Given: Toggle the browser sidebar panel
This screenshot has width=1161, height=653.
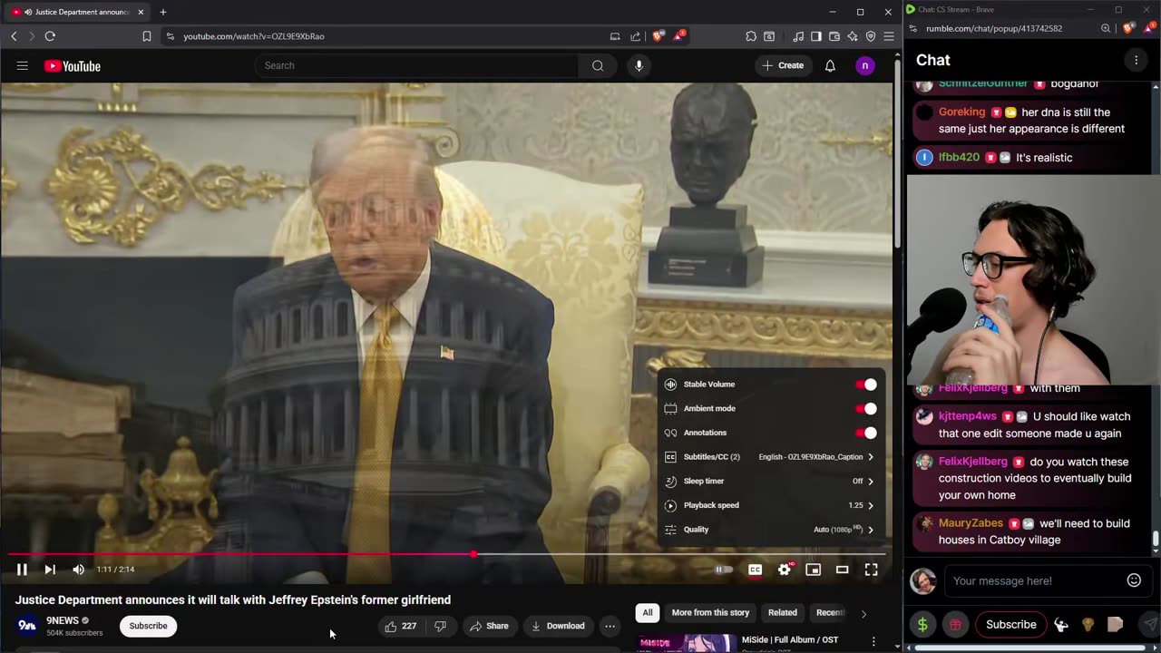Looking at the screenshot, I should point(816,36).
